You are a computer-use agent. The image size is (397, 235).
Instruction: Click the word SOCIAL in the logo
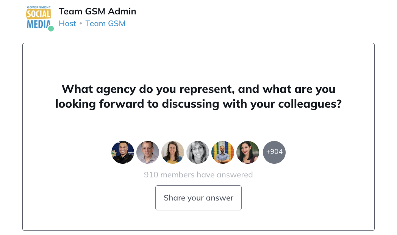click(39, 14)
